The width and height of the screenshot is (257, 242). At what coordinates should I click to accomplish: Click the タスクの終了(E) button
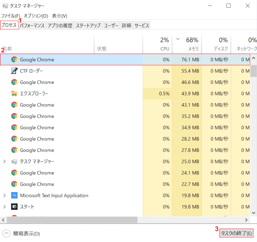pyautogui.click(x=236, y=233)
